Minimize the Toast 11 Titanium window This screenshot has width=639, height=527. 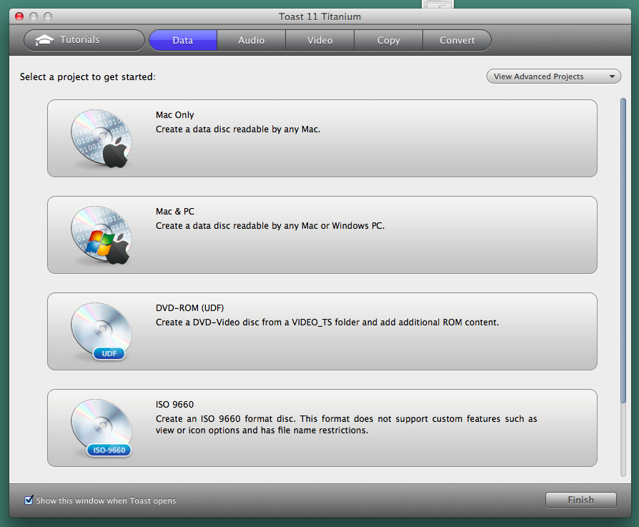click(x=34, y=16)
